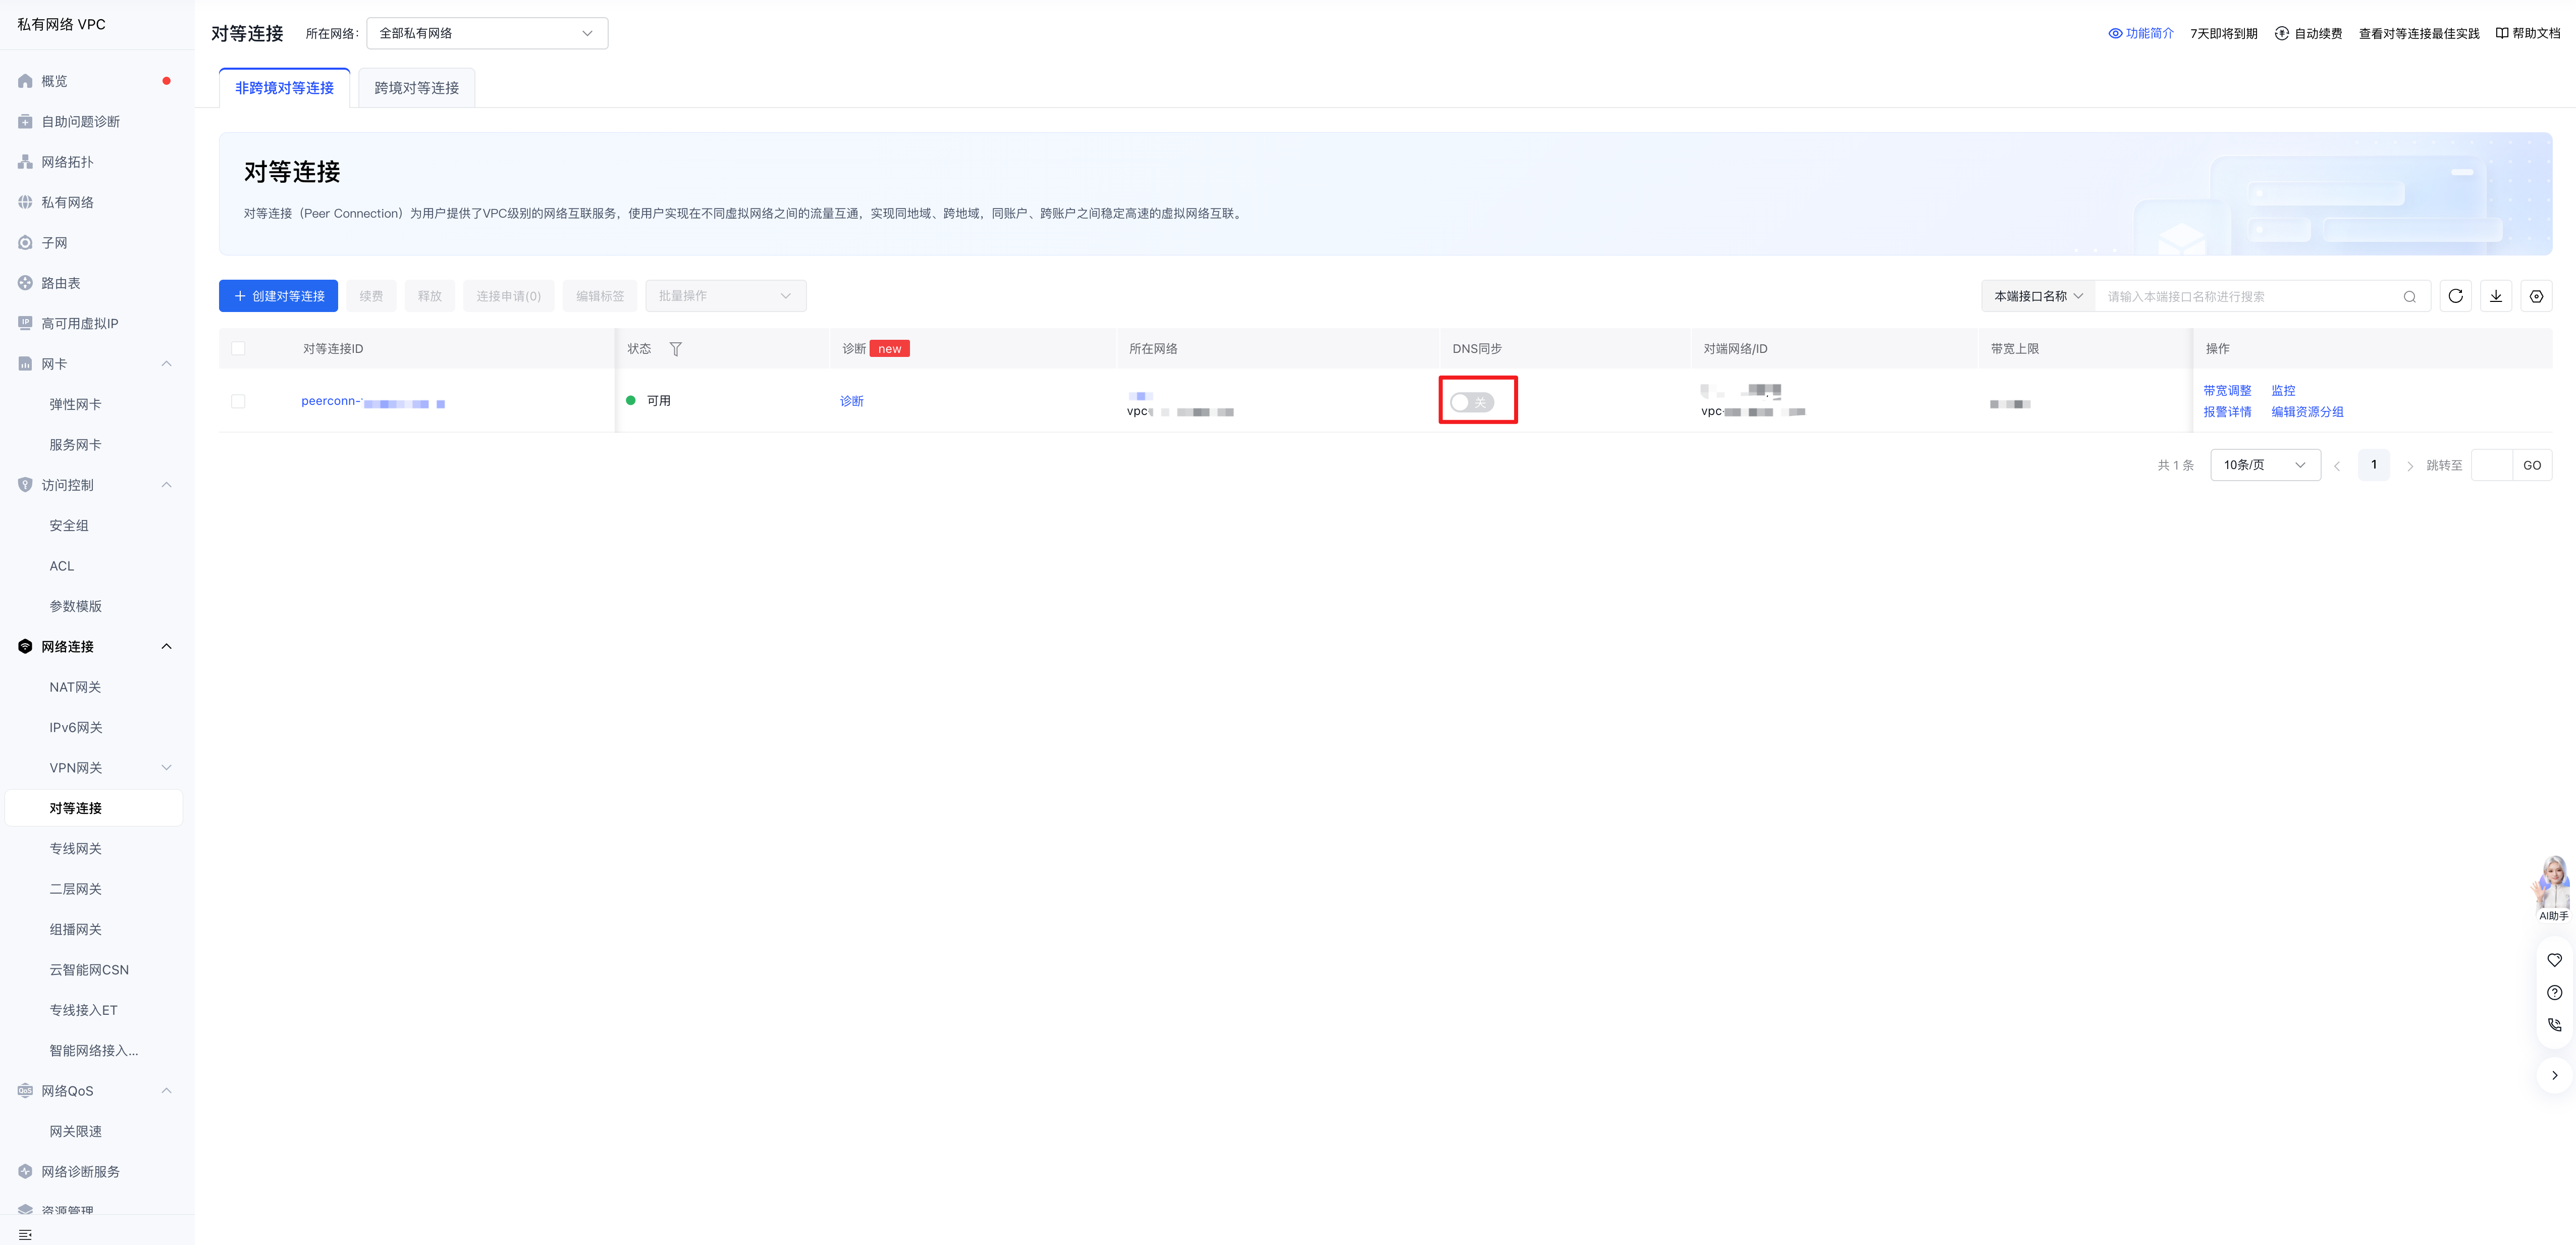Click the 诊断 link in the row
This screenshot has height=1245, width=2576.
pyautogui.click(x=852, y=401)
